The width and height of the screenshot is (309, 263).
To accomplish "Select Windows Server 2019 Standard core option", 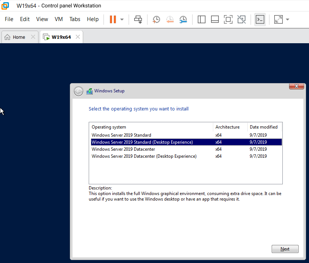I will pyautogui.click(x=121, y=135).
